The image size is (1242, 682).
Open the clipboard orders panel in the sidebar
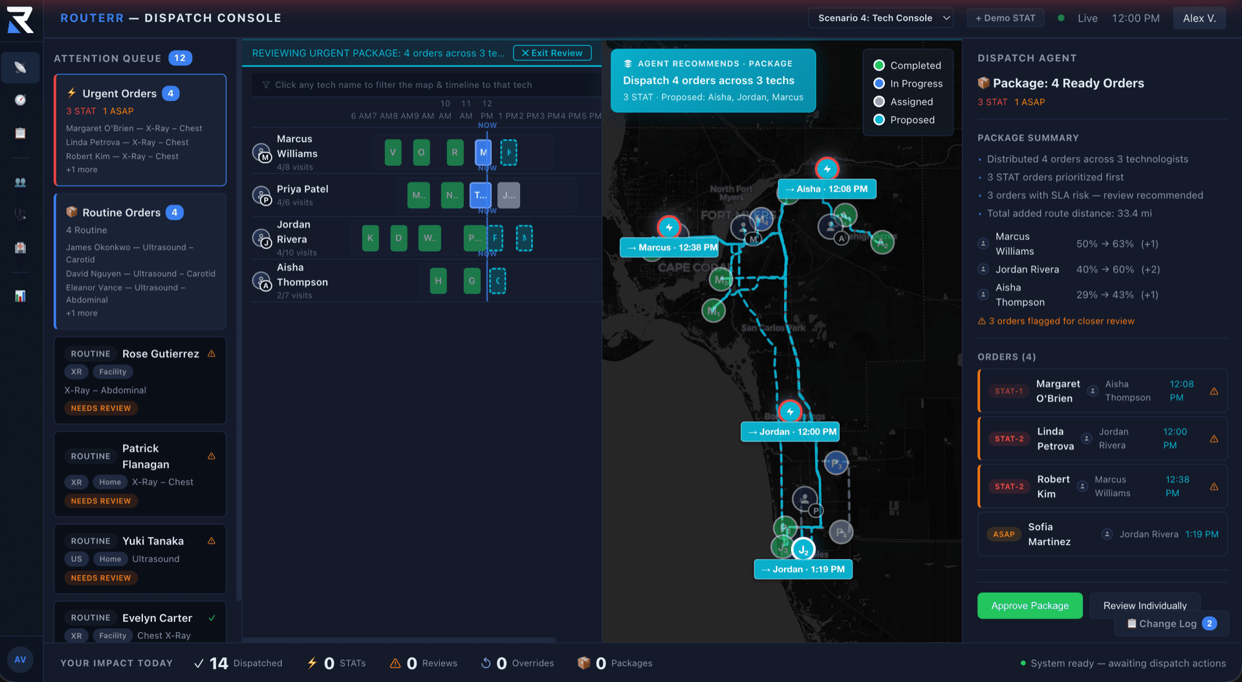tap(20, 133)
